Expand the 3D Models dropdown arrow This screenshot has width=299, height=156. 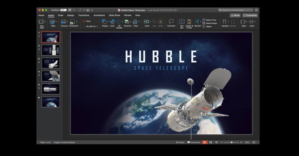[122, 22]
